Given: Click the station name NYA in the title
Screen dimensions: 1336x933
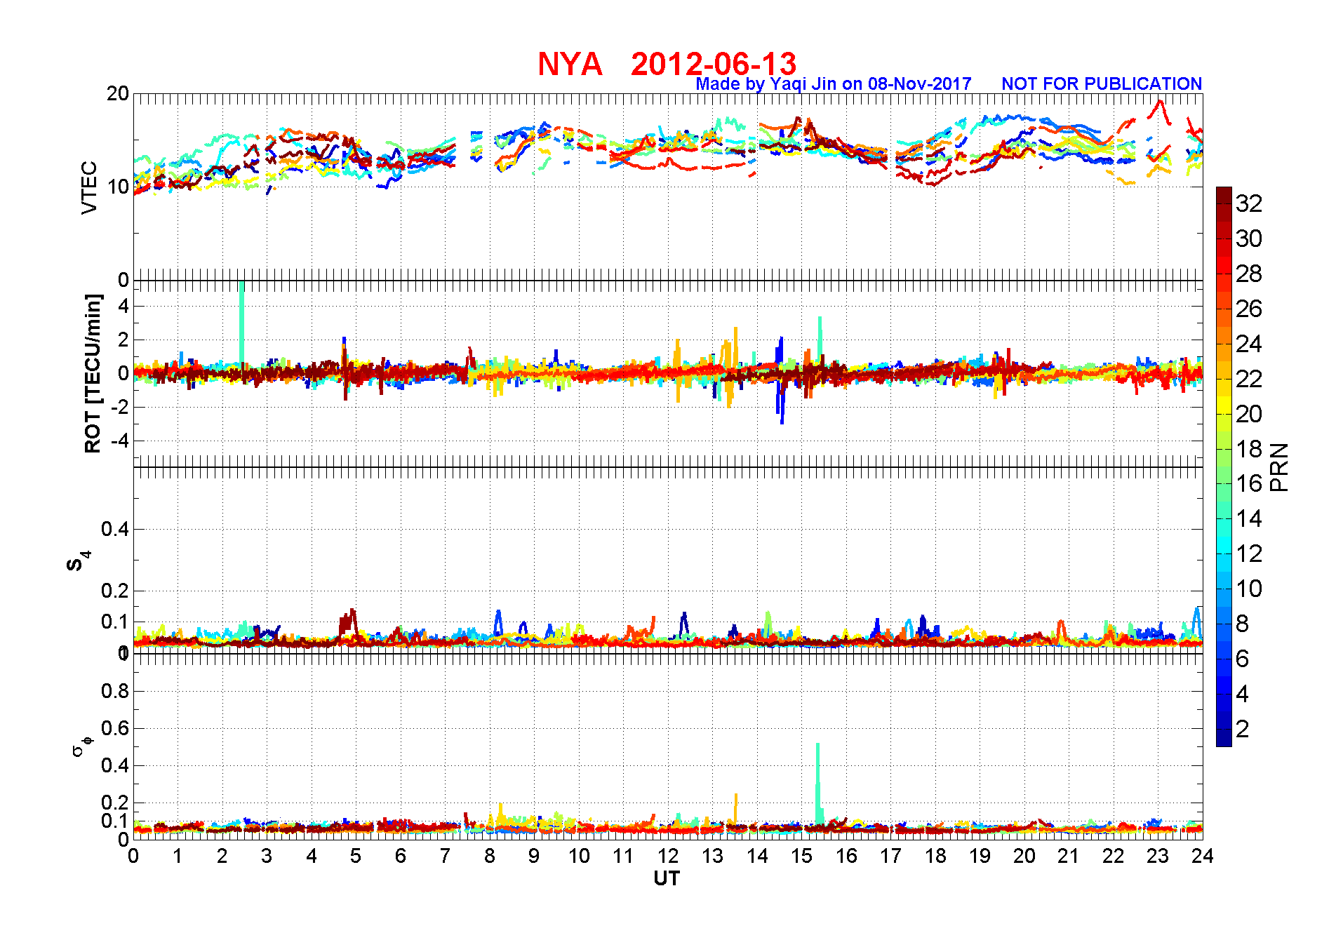Looking at the screenshot, I should pos(570,65).
